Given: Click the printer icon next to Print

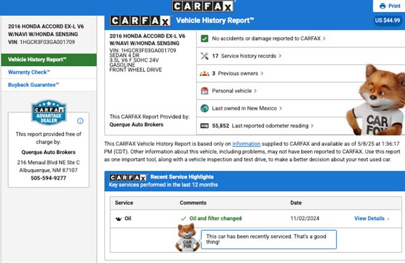Looking at the screenshot, I should [382, 6].
